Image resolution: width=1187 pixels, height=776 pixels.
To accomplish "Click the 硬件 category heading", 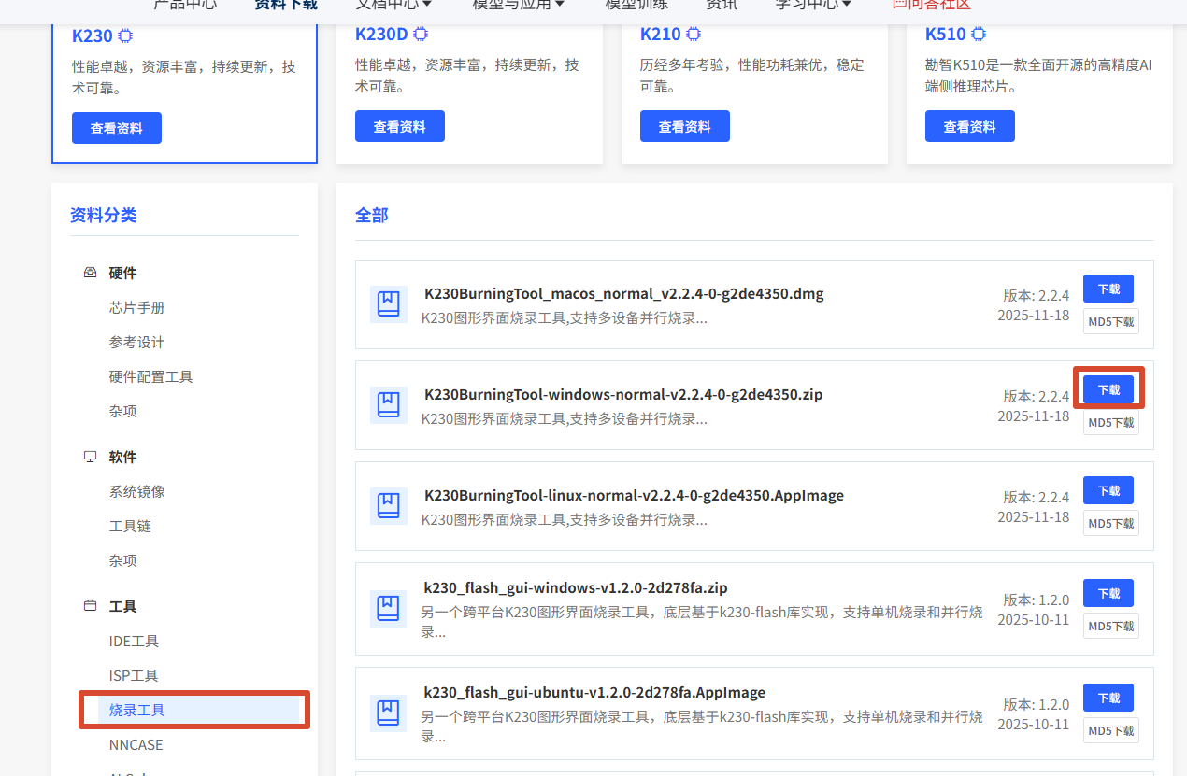I will coord(122,273).
